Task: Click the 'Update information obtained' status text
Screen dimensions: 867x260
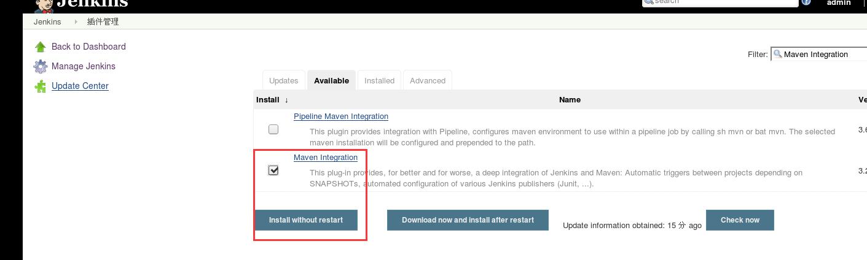Action: tap(632, 226)
